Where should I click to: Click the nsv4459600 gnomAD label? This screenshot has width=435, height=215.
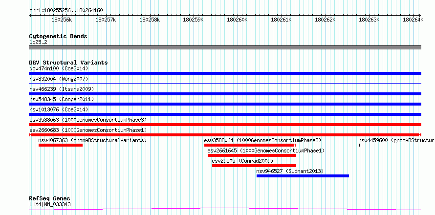tap(396, 140)
